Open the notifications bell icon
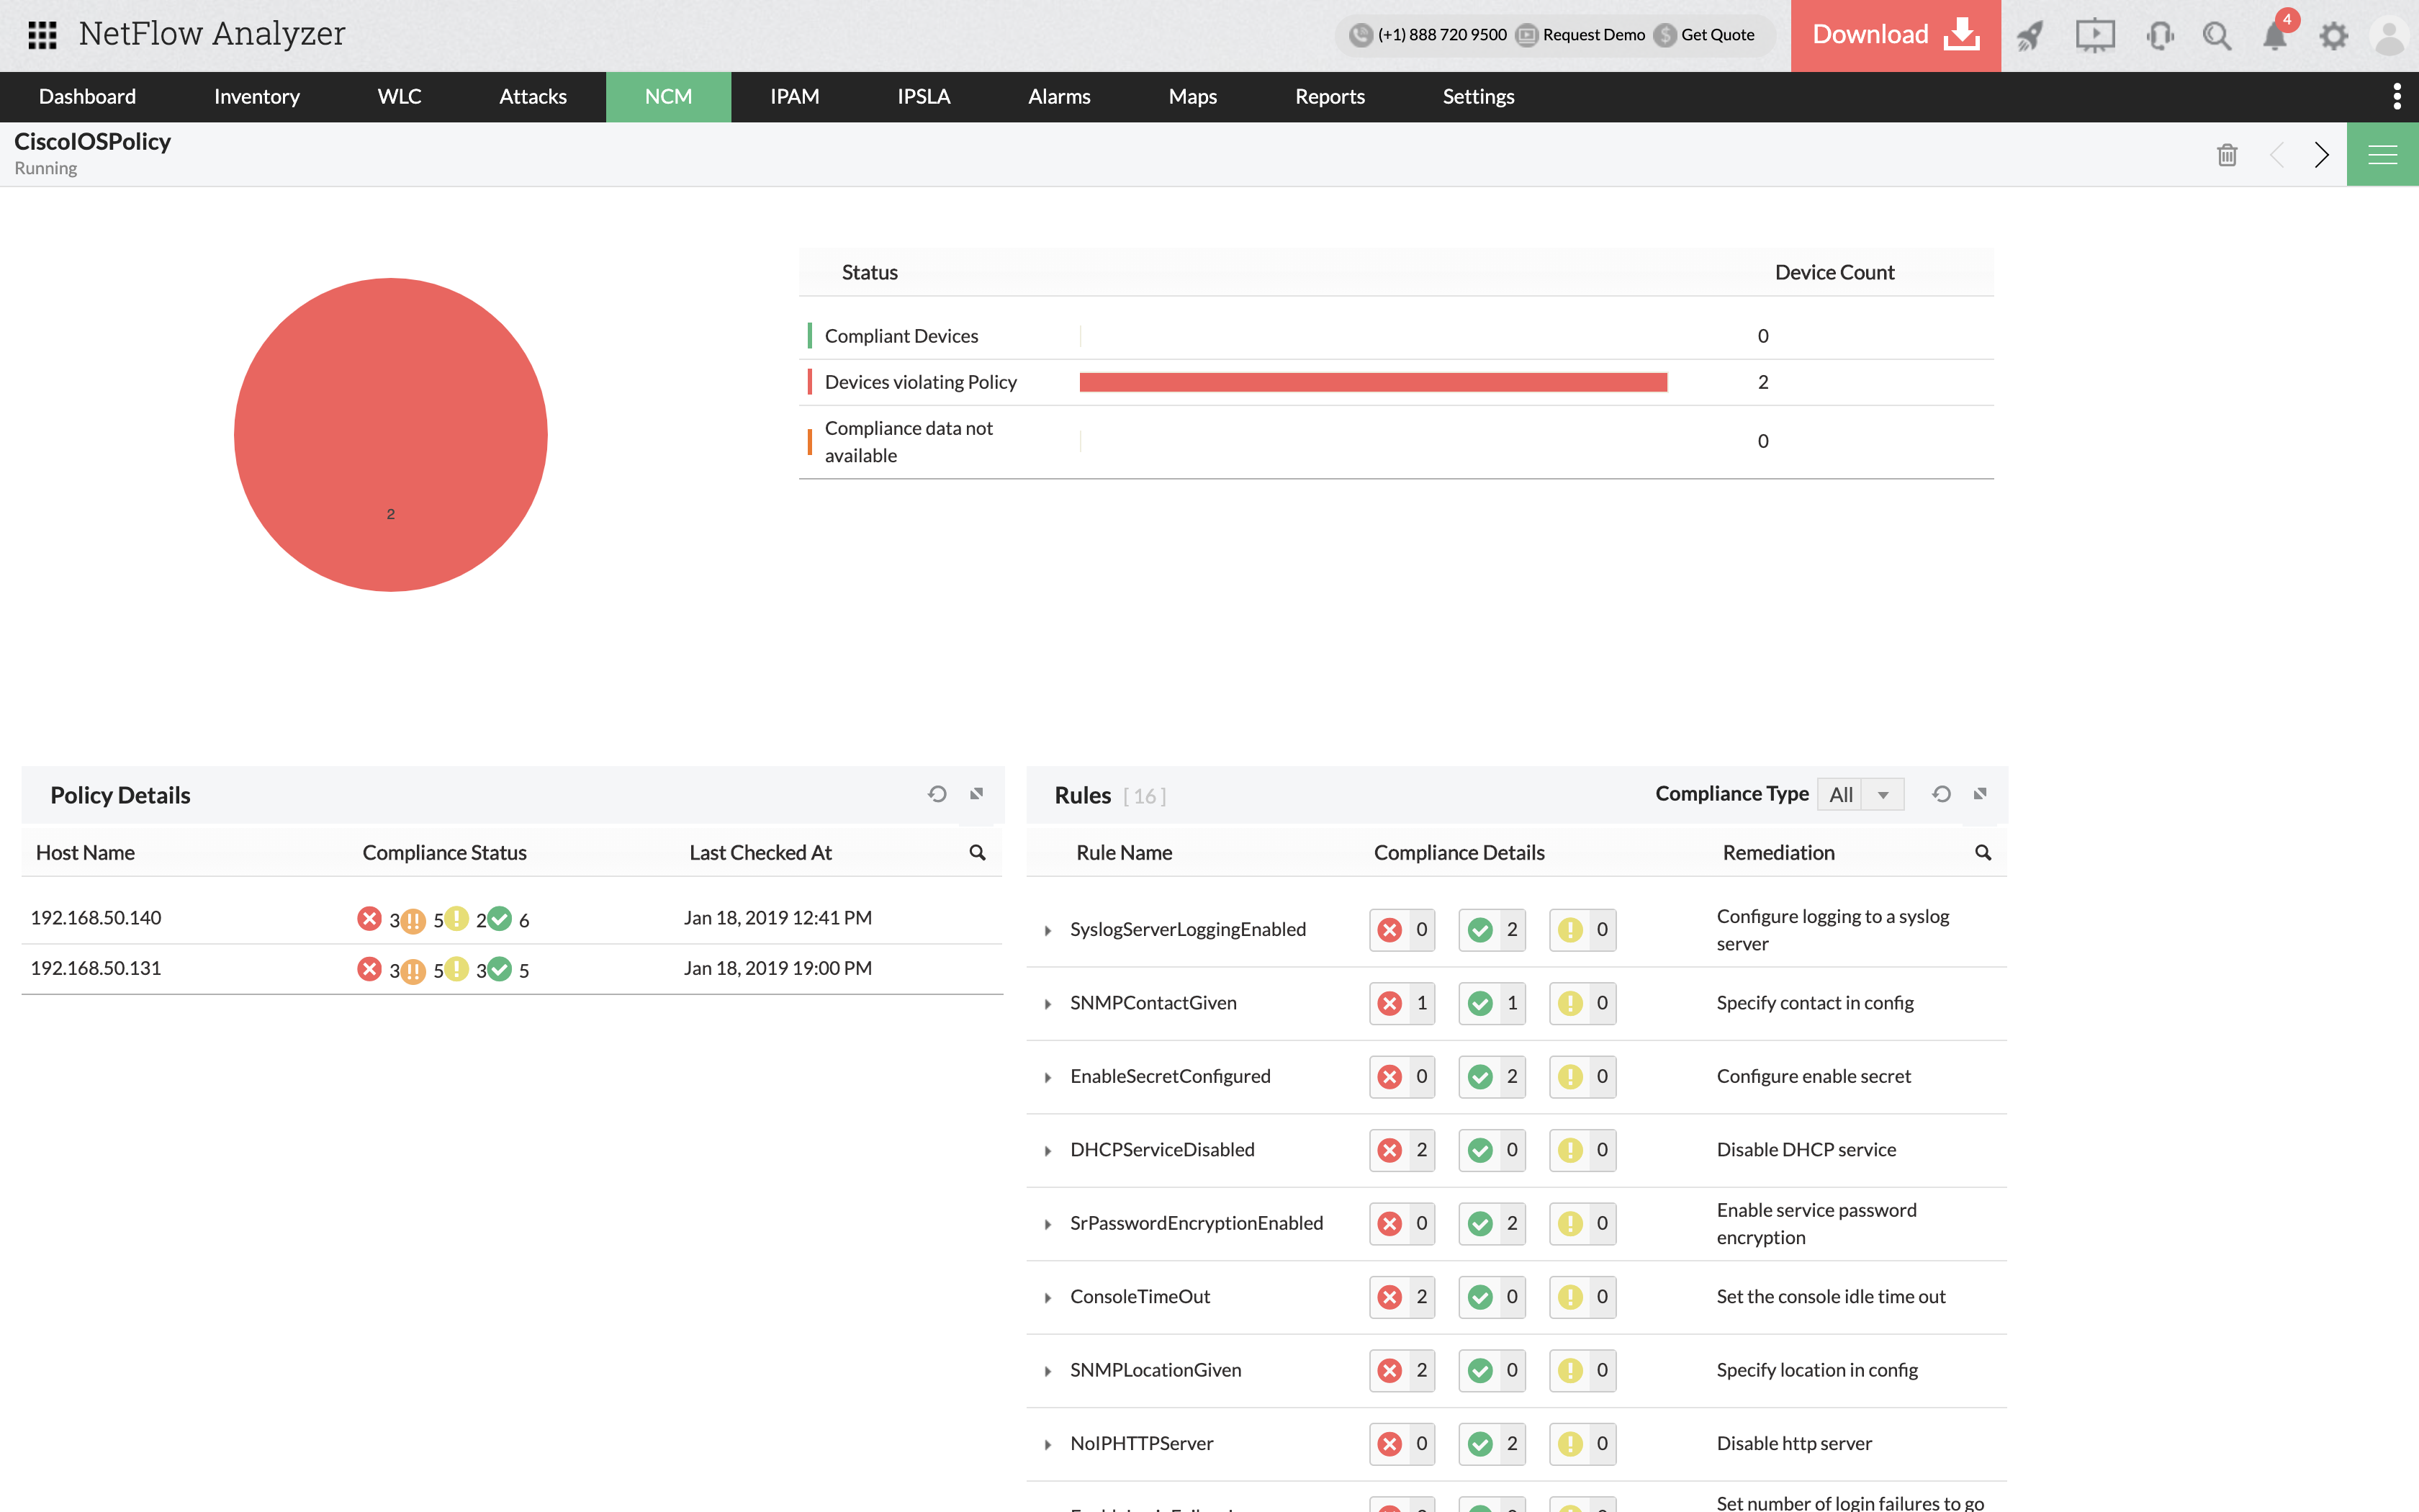This screenshot has height=1512, width=2419. tap(2274, 36)
